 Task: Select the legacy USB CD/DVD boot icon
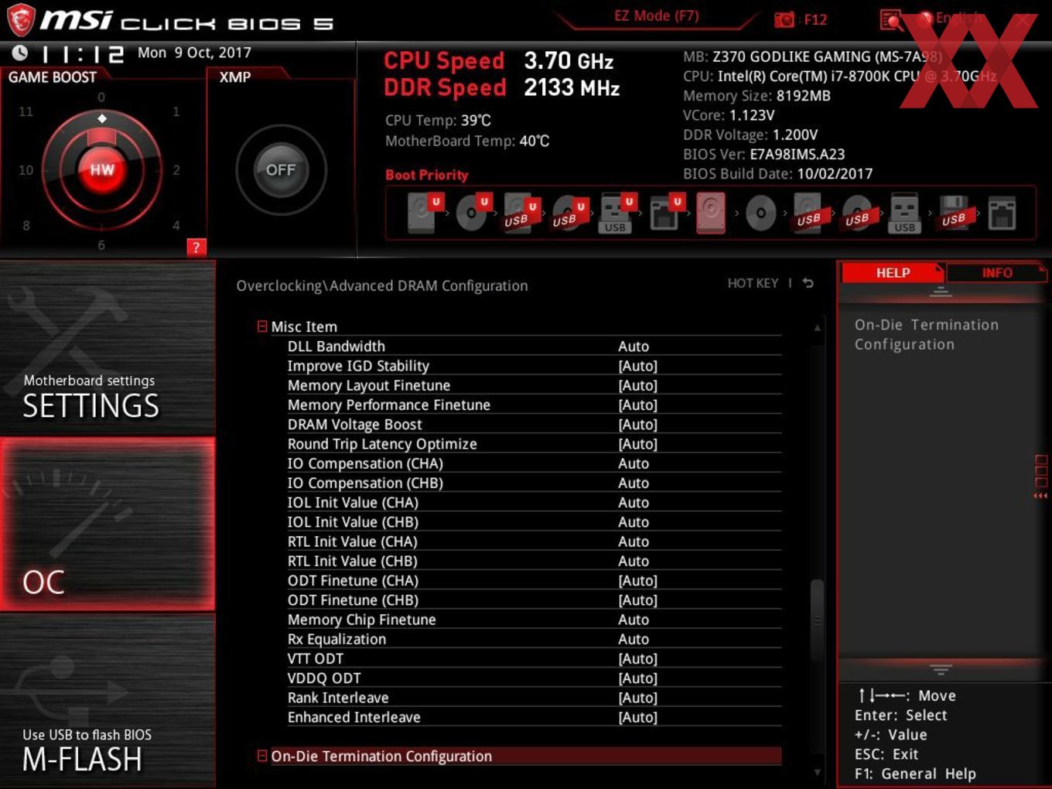pyautogui.click(x=857, y=213)
